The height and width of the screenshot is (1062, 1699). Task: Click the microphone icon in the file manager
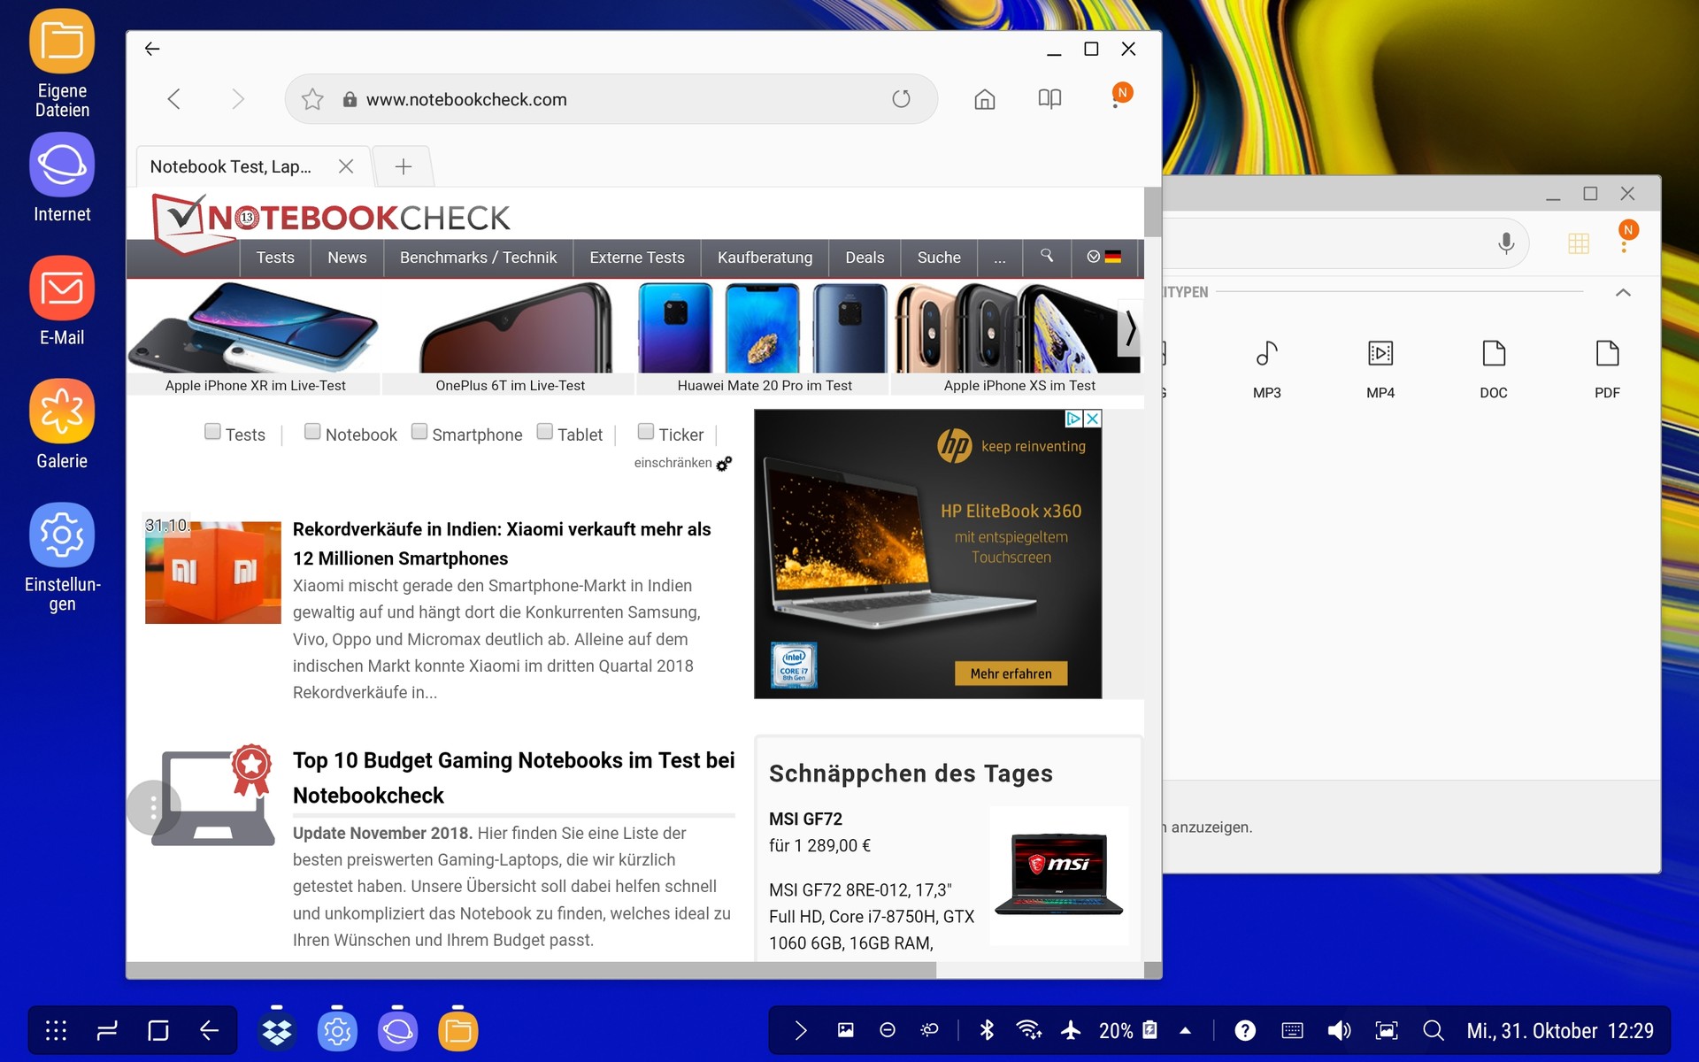[1505, 243]
